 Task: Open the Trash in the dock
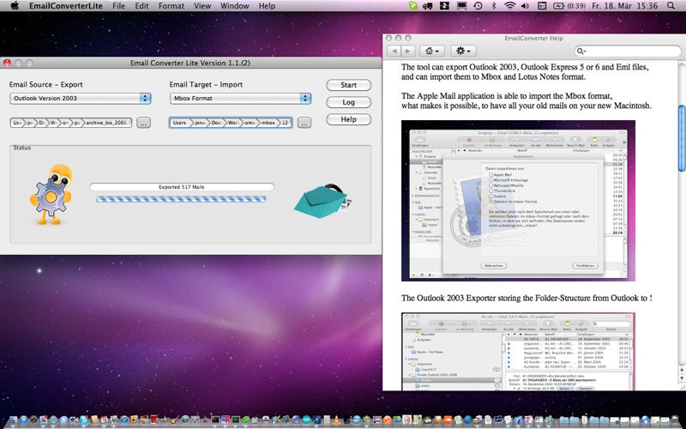(x=675, y=420)
